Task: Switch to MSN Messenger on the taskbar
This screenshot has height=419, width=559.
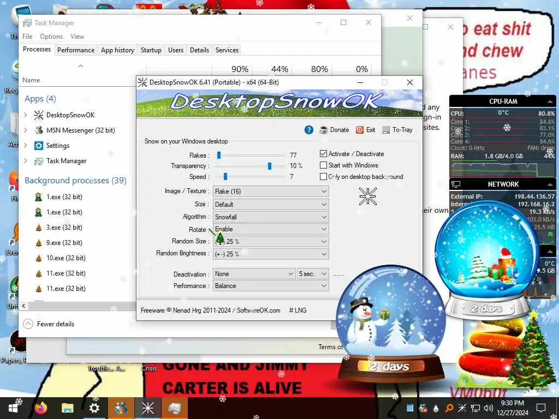Action: click(121, 408)
